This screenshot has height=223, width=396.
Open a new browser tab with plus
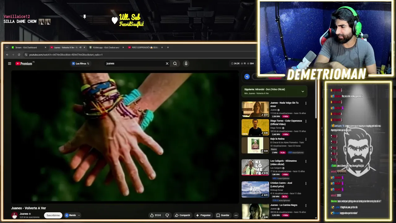[168, 47]
